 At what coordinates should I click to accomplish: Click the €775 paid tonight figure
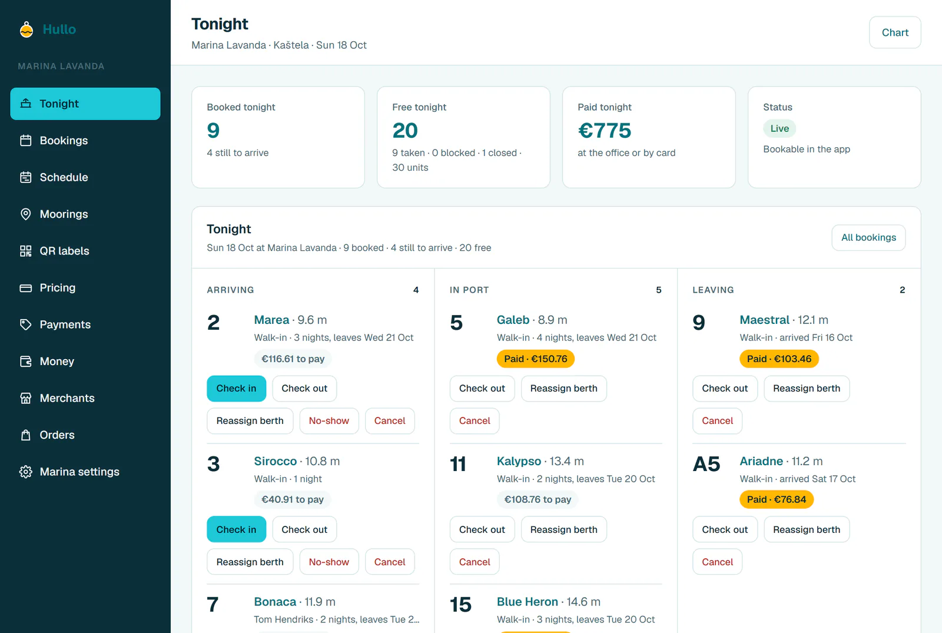pos(605,130)
